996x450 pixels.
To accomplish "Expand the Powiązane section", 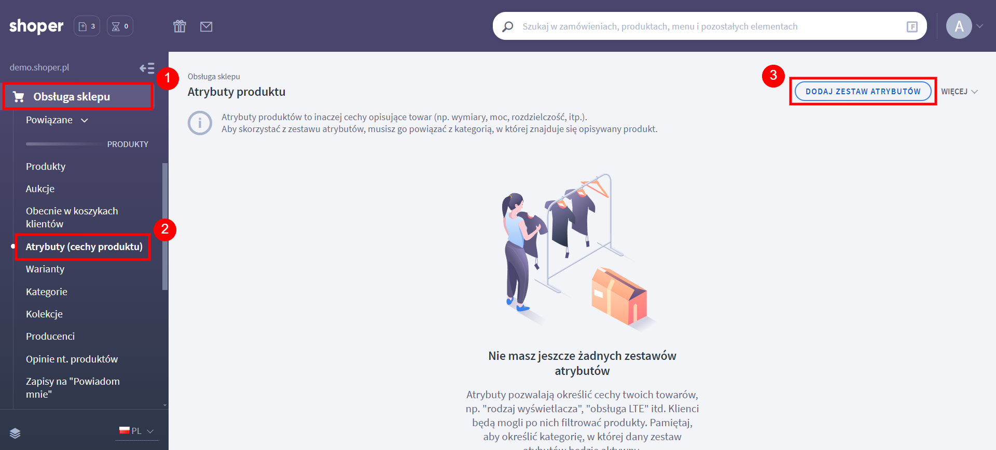I will click(57, 120).
